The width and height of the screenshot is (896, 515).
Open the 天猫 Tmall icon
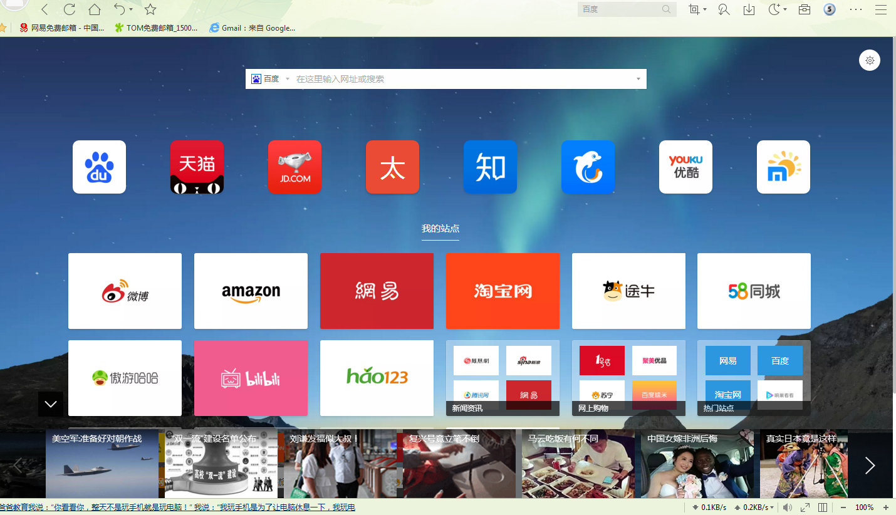pyautogui.click(x=197, y=167)
